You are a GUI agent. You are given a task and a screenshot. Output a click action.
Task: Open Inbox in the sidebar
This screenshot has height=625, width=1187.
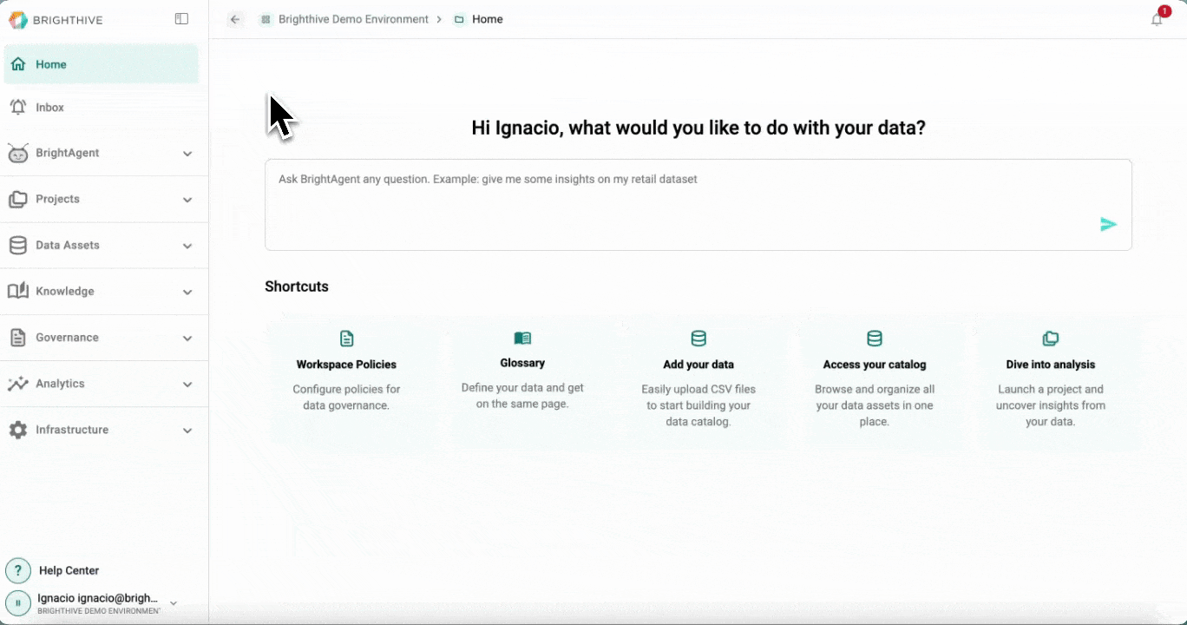point(102,107)
